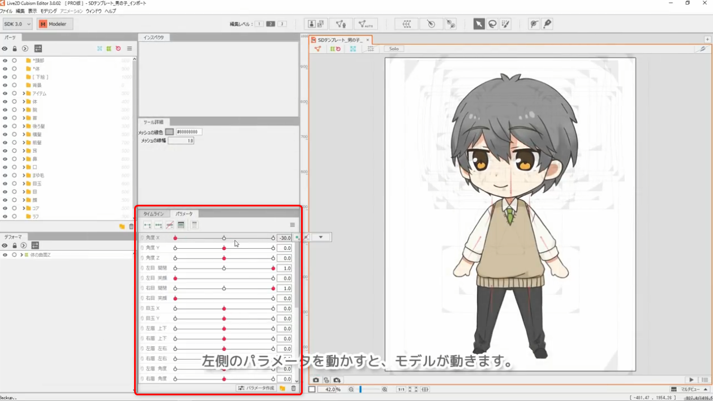
Task: Select the manual mesh editing tool
Action: click(340, 24)
